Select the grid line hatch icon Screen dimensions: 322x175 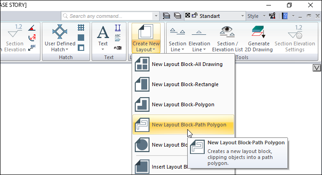[x=81, y=27]
